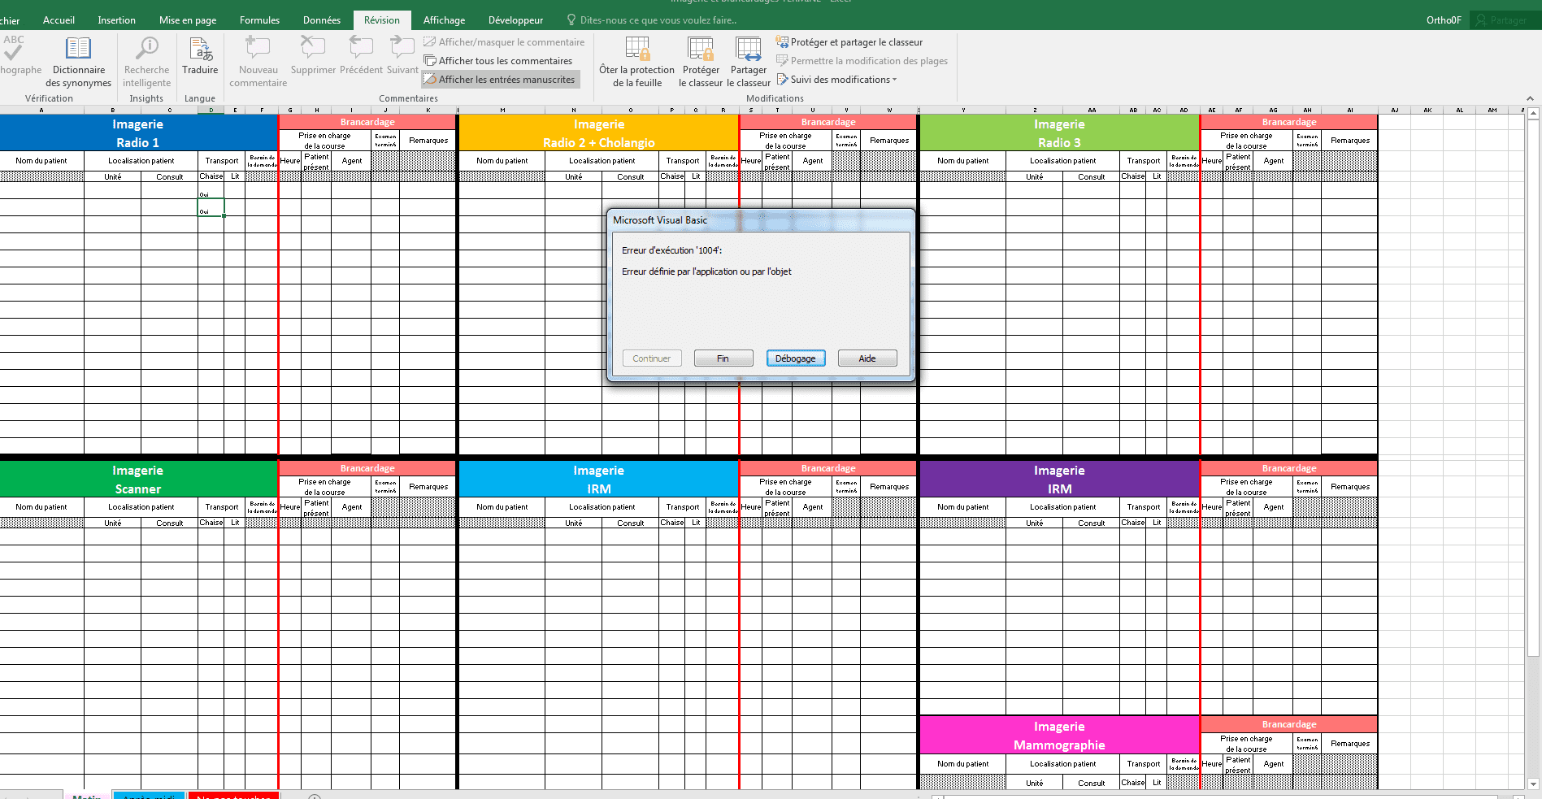Select the Révision tab
1542x799 pixels.
(382, 20)
